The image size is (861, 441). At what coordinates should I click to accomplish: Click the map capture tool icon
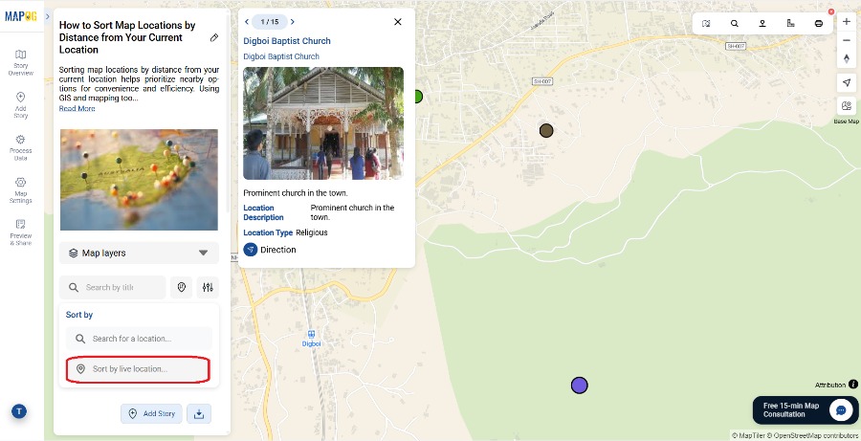(706, 24)
